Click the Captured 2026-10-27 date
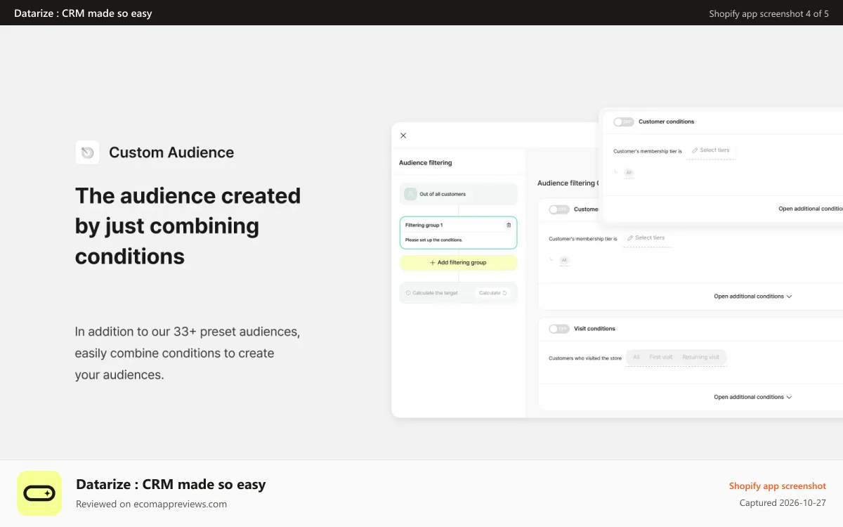Viewport: 843px width, 527px height. 783,503
